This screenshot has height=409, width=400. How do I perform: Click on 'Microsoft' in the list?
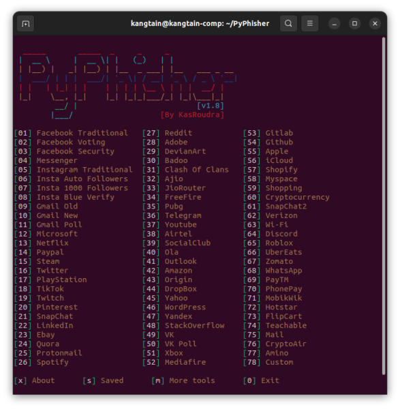coord(57,234)
